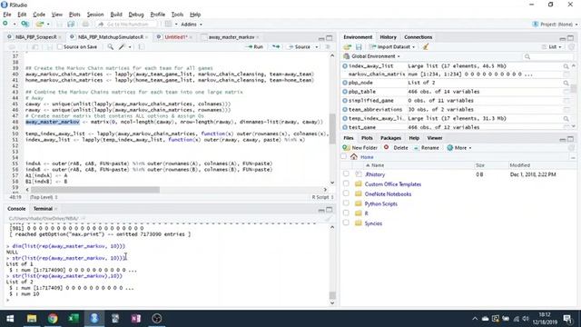Expand pbp_table object in Environment

(x=345, y=92)
